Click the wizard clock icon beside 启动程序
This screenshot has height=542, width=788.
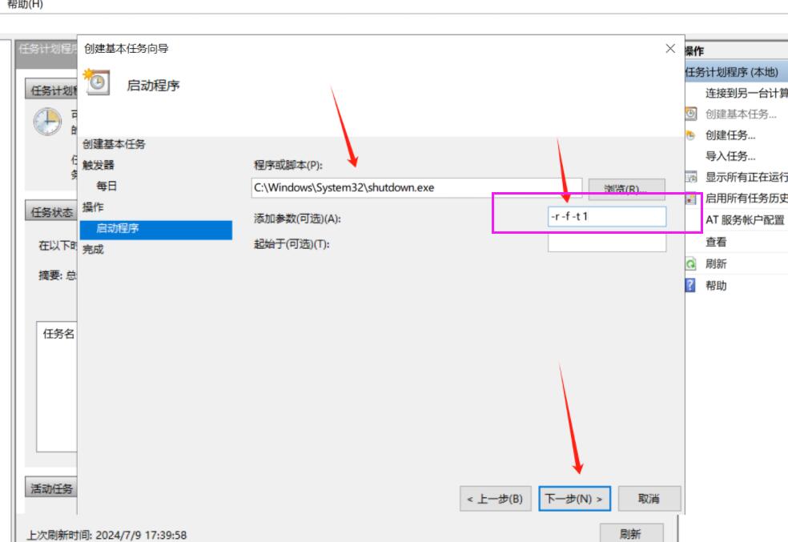97,84
